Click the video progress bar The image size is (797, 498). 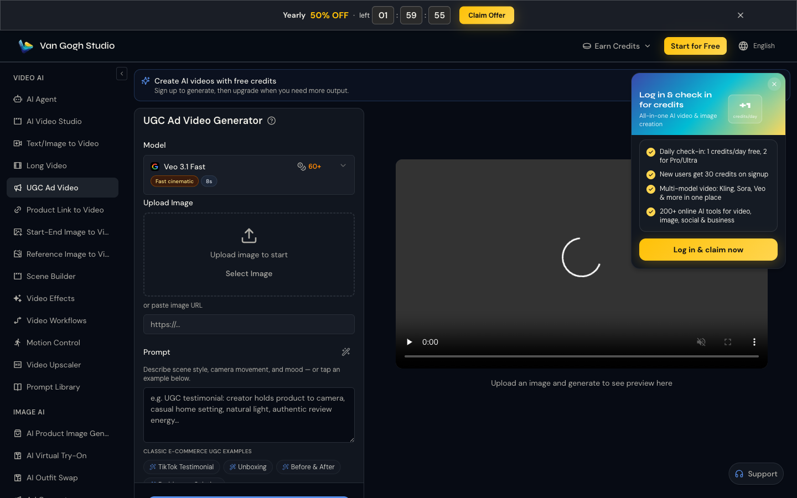click(582, 356)
